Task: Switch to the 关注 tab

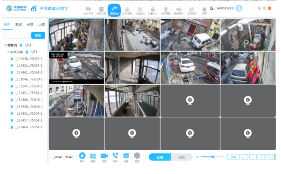Action: (30, 25)
